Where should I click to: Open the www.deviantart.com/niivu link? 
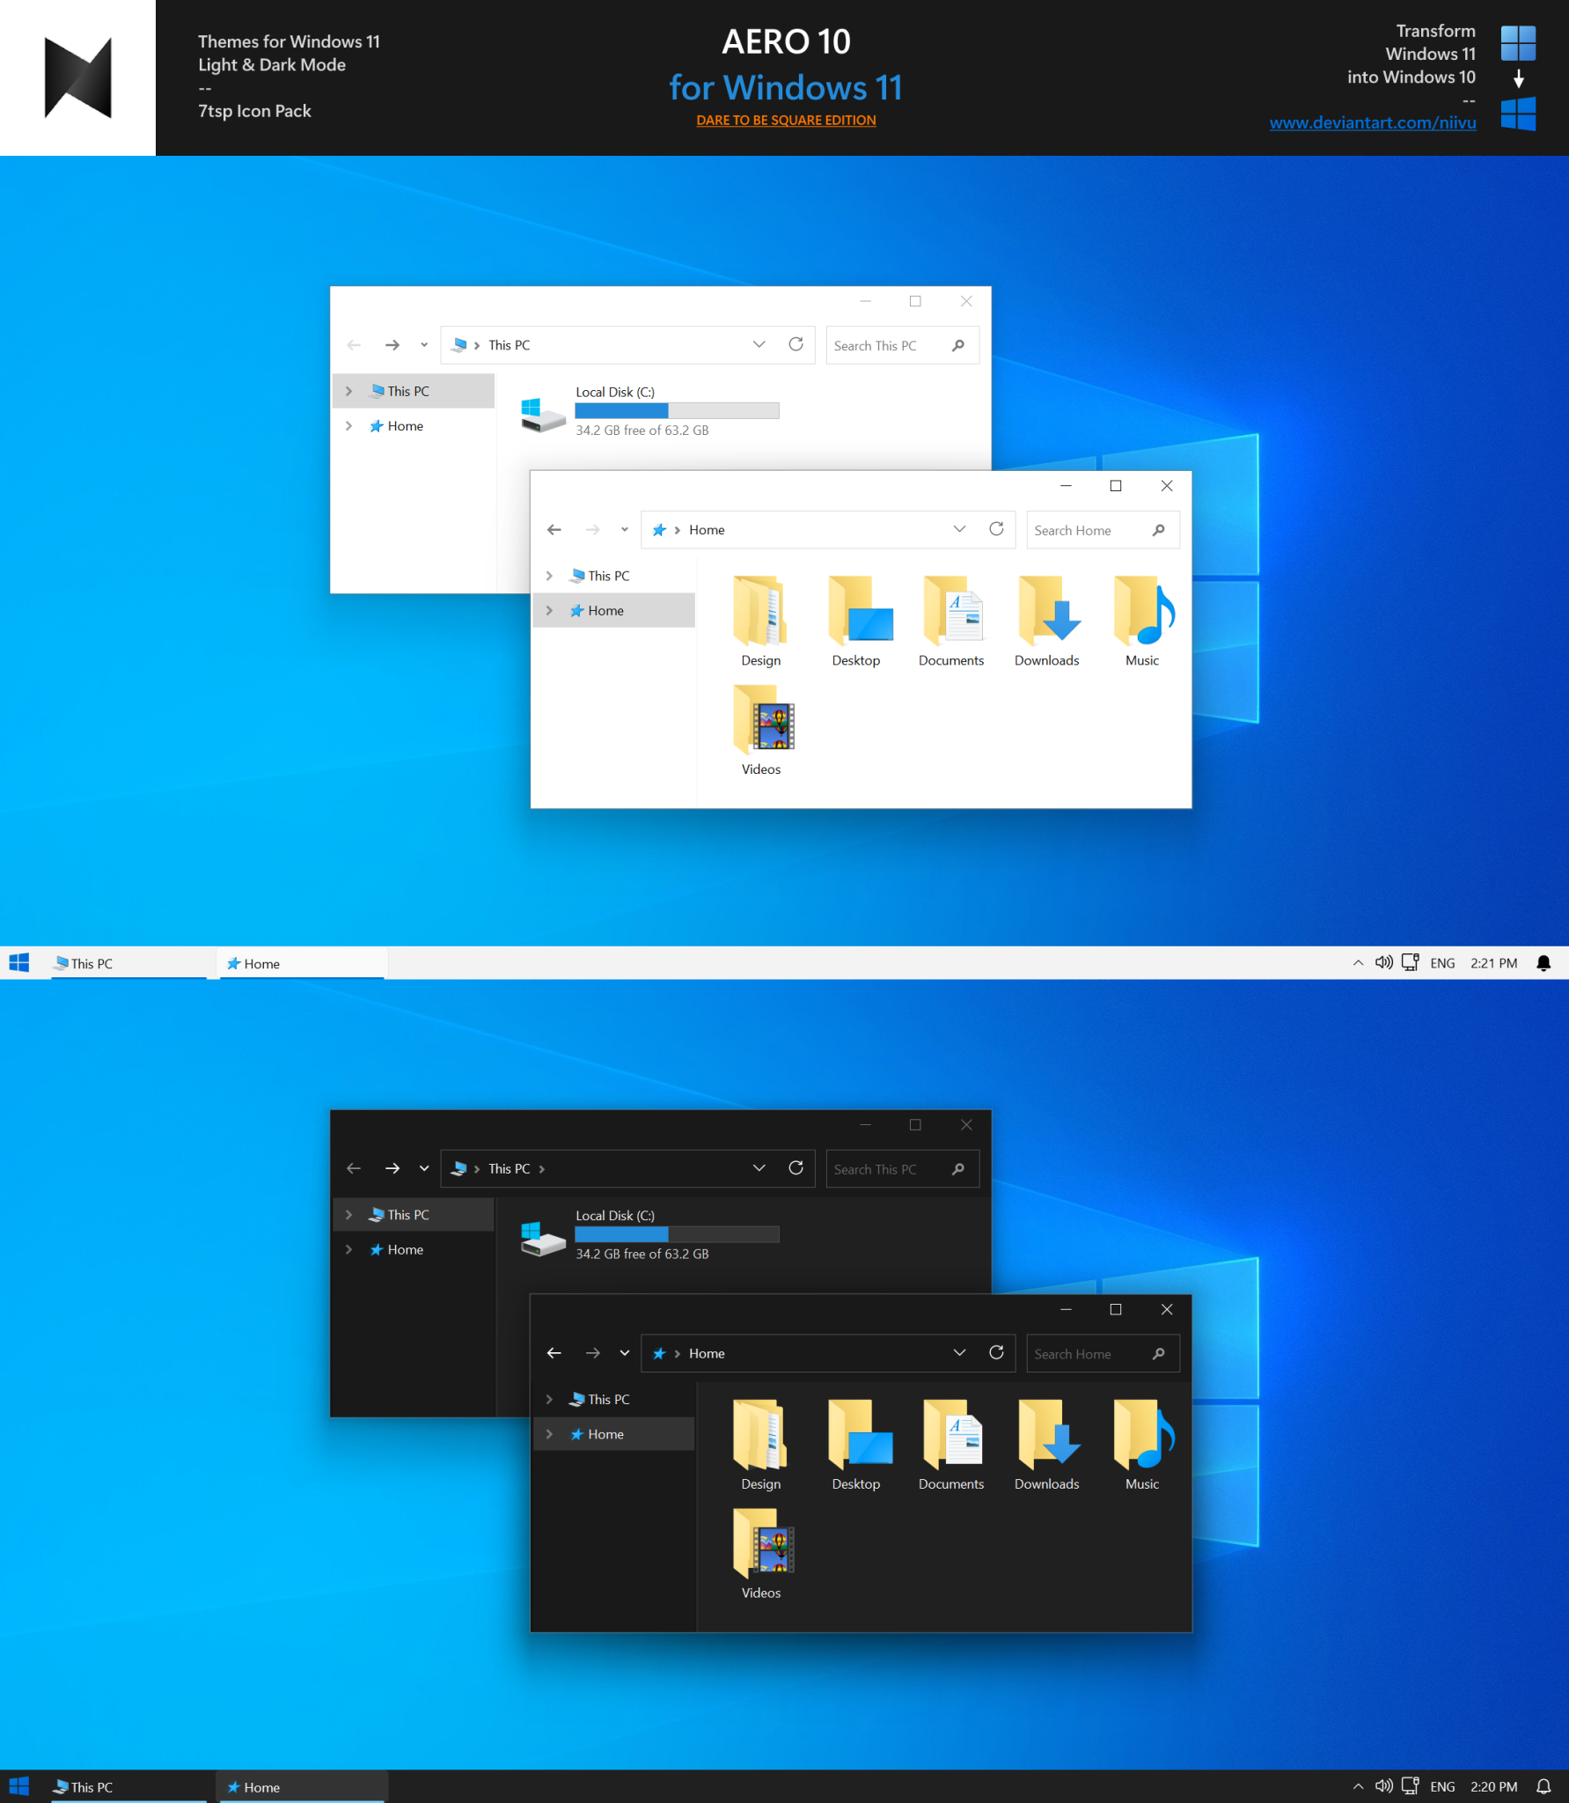tap(1372, 122)
